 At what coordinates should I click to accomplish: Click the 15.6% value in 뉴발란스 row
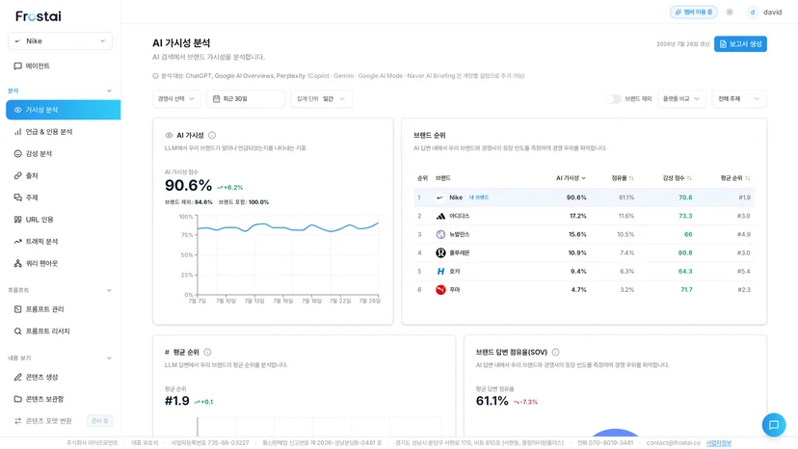point(577,234)
